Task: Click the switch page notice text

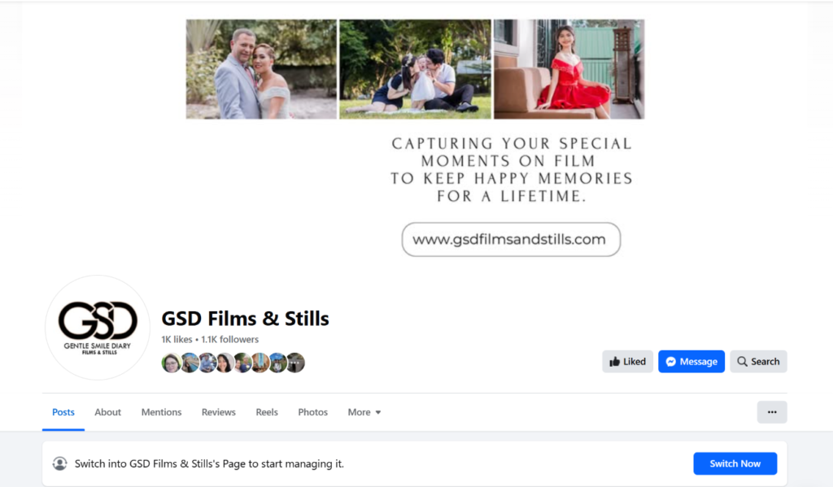Action: 209,463
